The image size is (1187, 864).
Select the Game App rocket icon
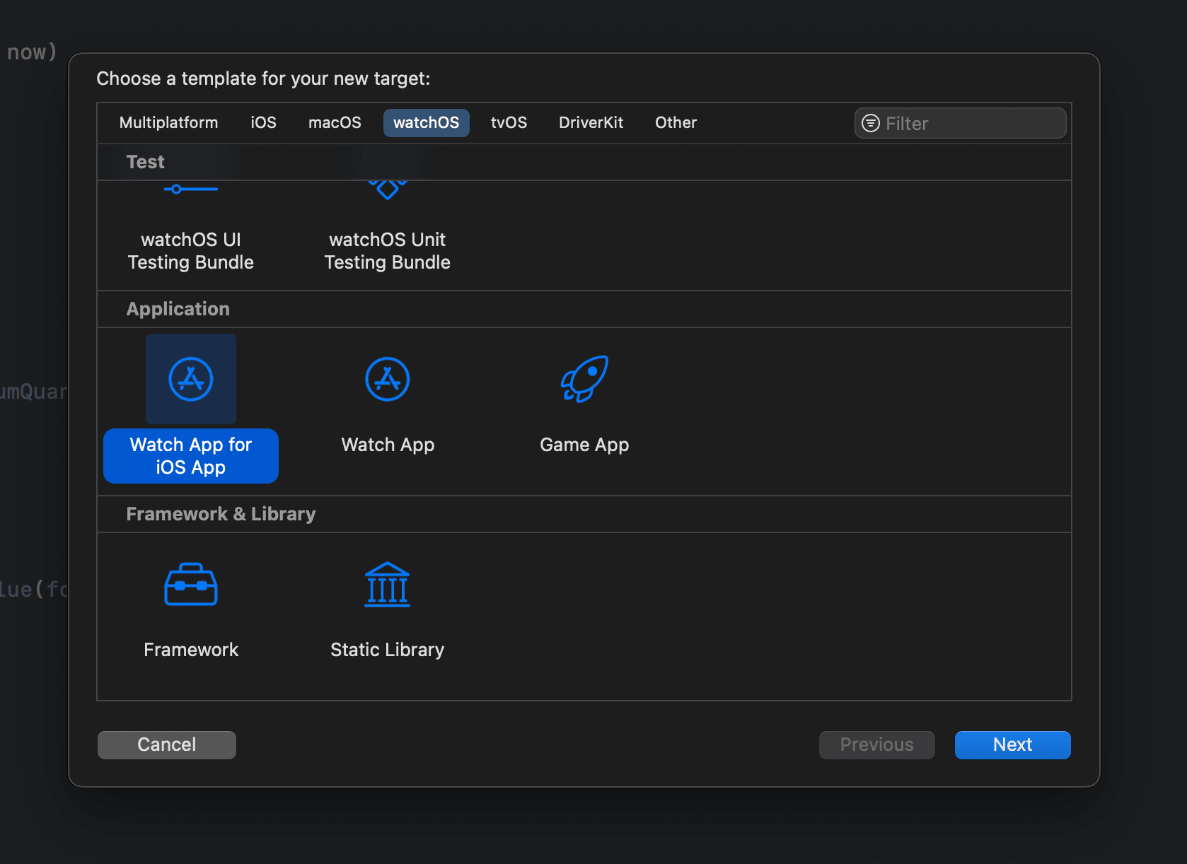[584, 379]
